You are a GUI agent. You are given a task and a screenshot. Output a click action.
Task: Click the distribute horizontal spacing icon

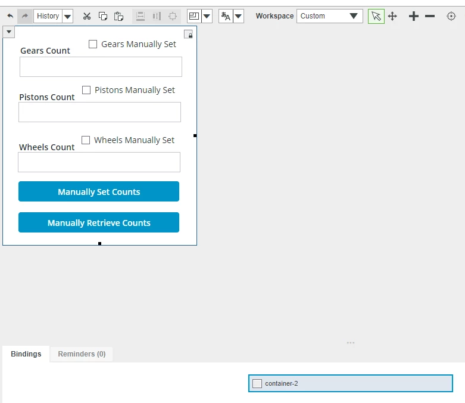coord(157,16)
